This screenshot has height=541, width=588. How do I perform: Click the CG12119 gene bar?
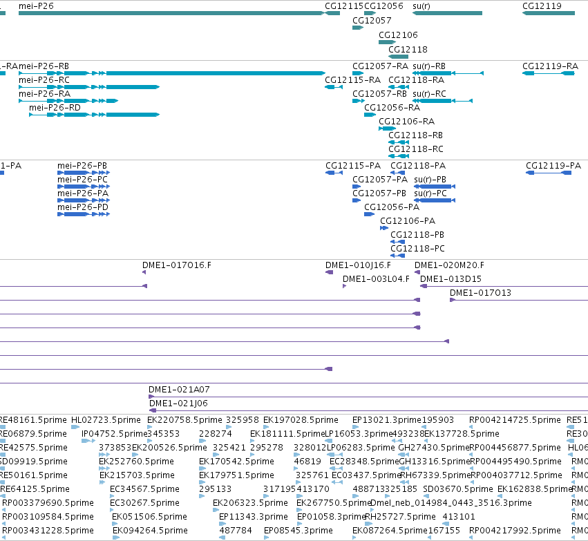pos(548,13)
